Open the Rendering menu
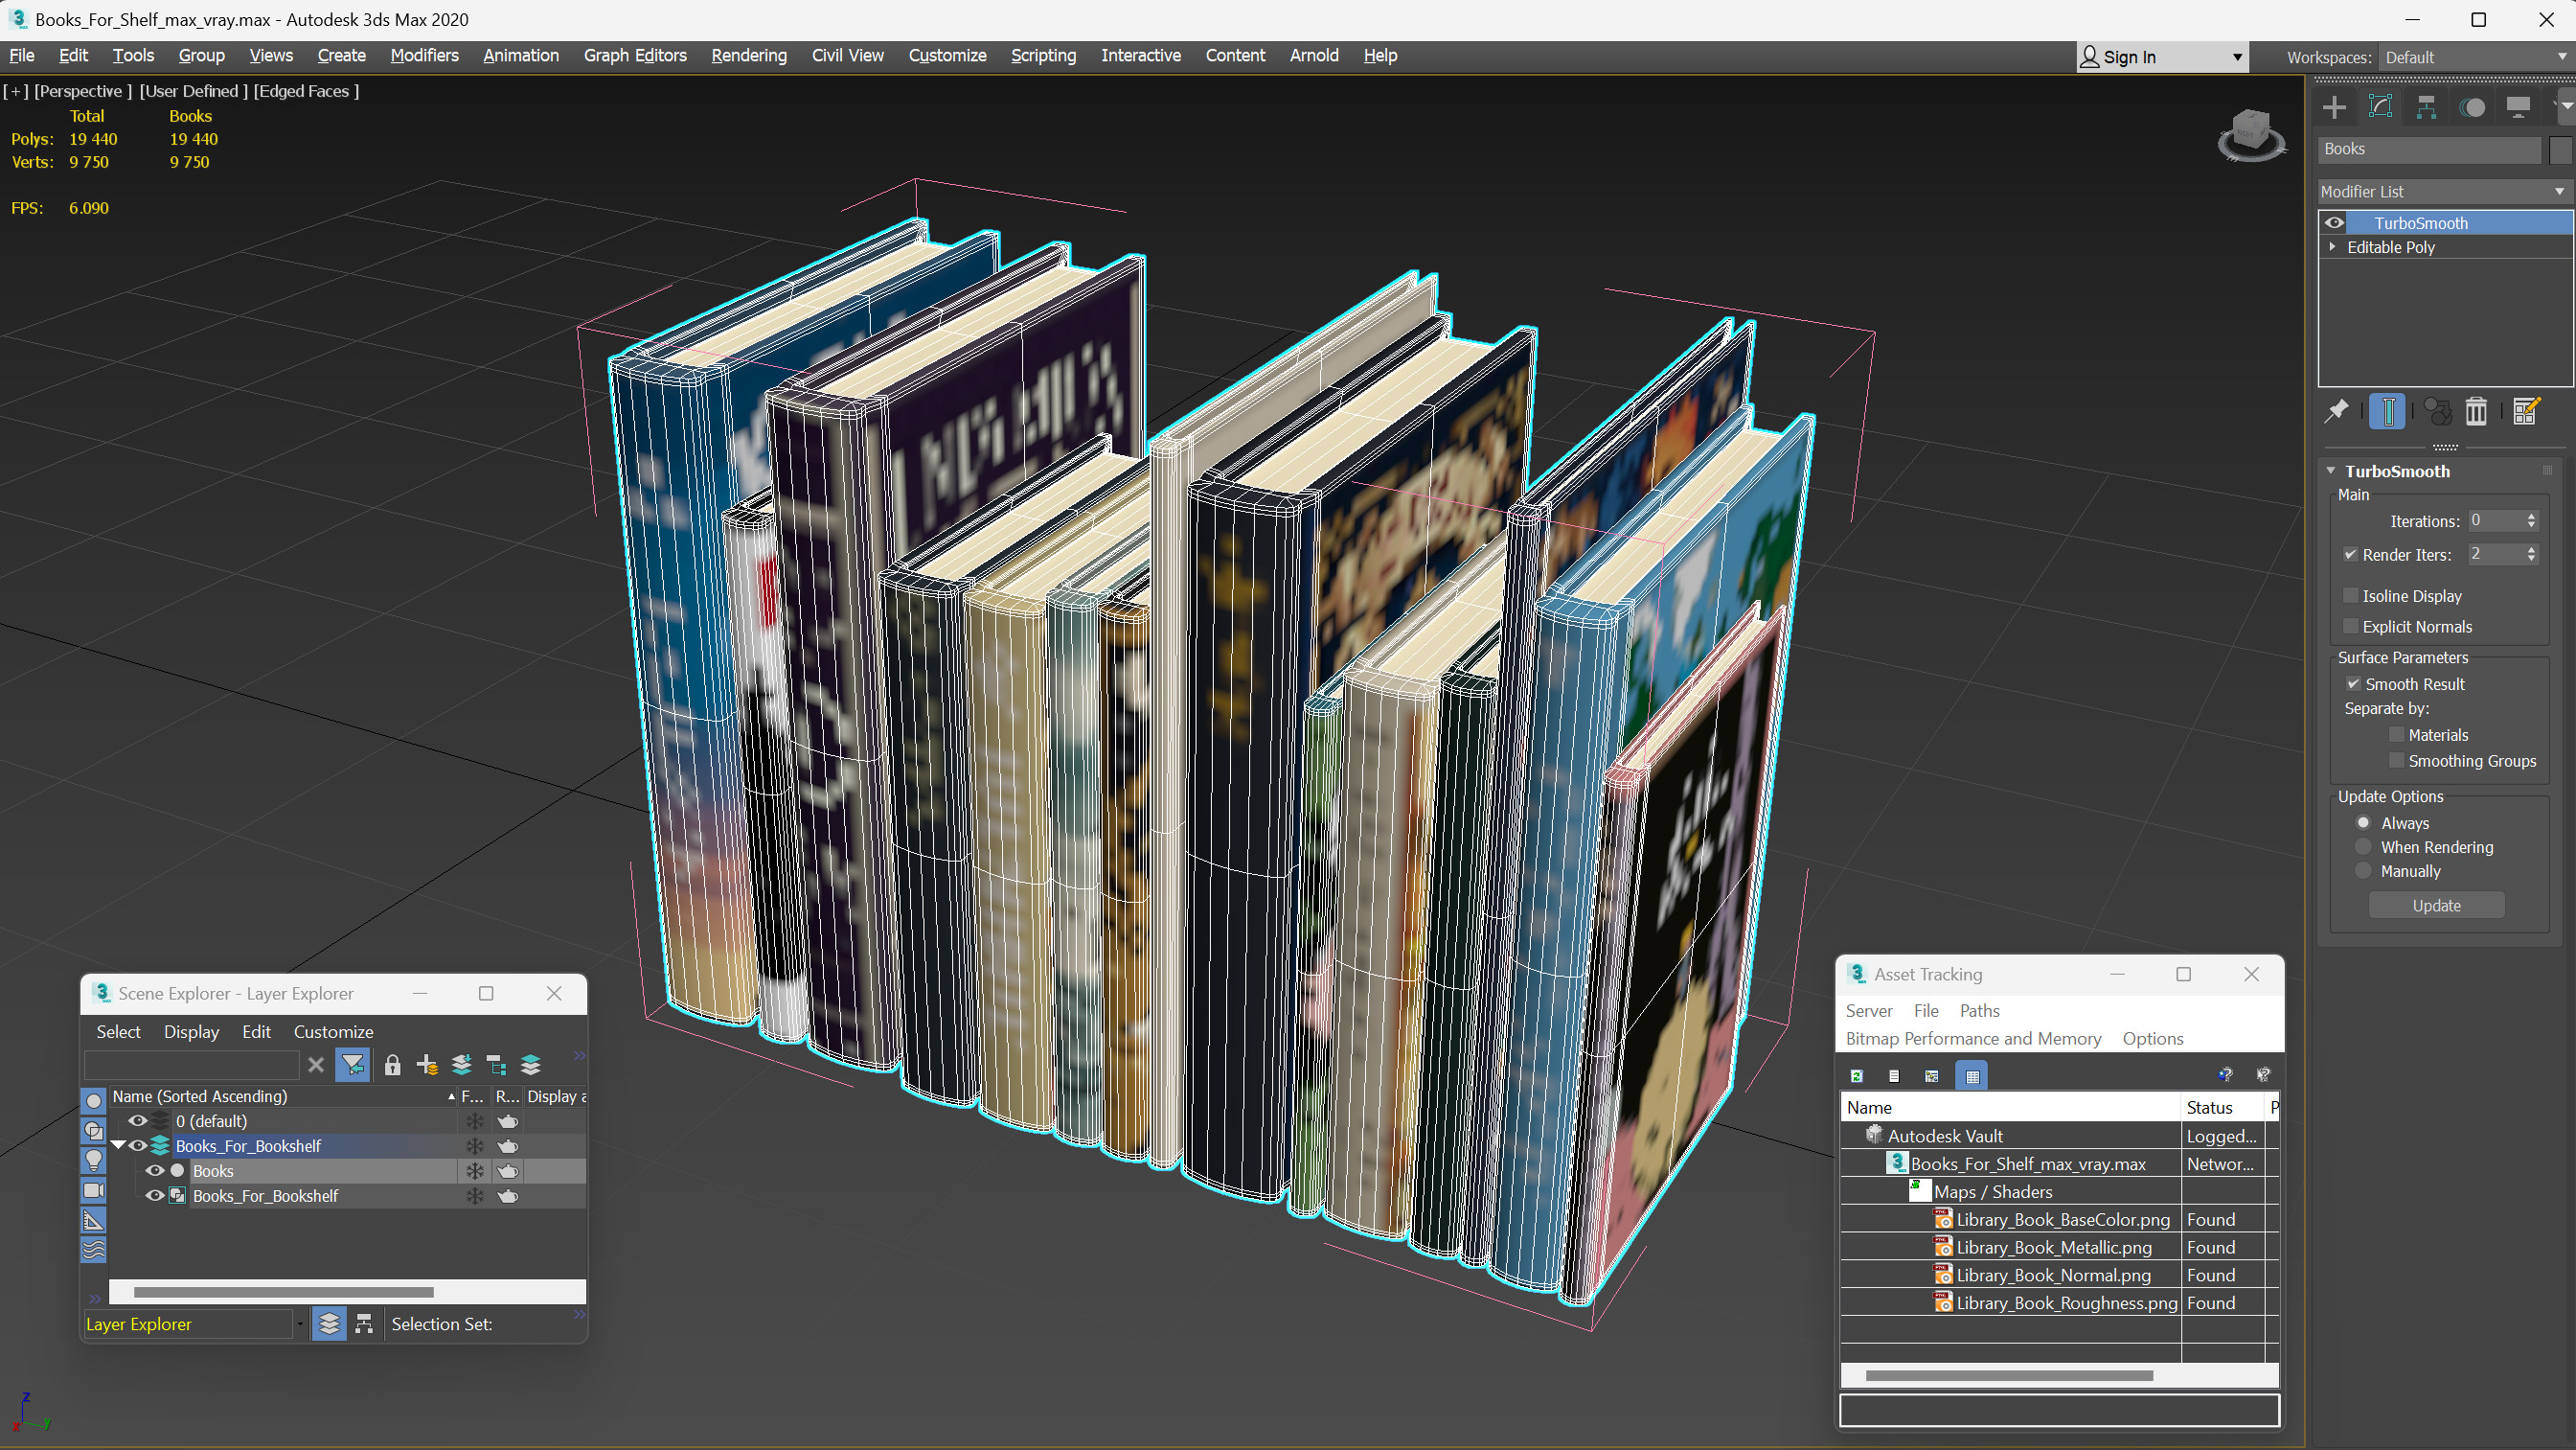This screenshot has height=1450, width=2576. pyautogui.click(x=748, y=55)
